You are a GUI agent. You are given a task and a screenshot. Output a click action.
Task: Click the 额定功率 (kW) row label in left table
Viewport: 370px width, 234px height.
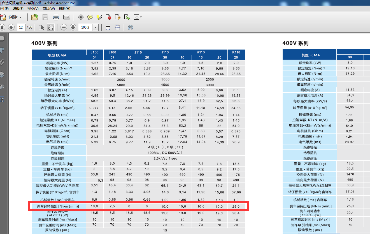(x=58, y=63)
